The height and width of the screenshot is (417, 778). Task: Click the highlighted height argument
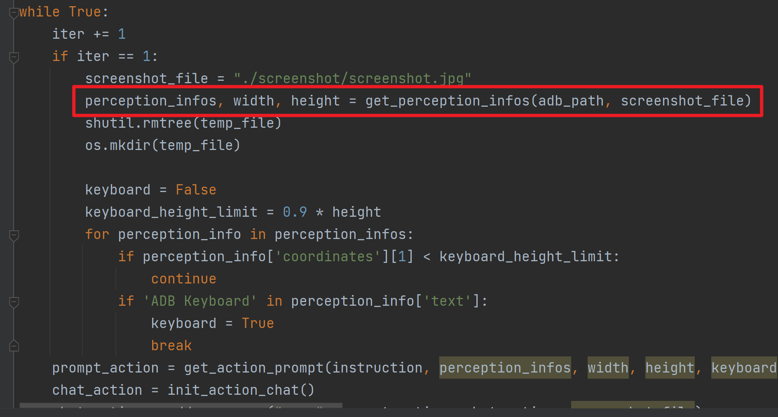(x=670, y=368)
